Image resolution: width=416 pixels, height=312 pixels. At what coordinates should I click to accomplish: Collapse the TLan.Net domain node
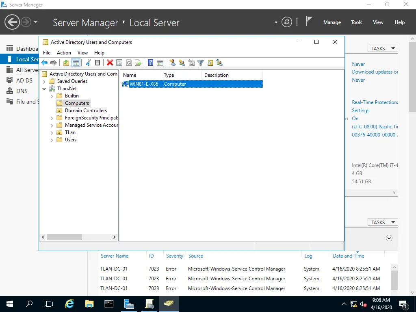pyautogui.click(x=44, y=89)
